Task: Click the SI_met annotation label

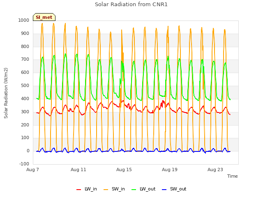Action: tap(44, 17)
